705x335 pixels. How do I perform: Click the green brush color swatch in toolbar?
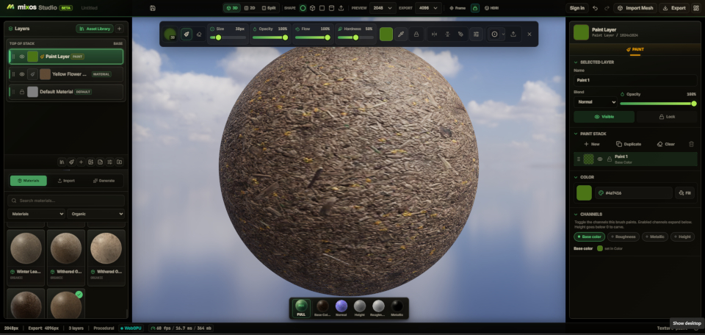386,35
